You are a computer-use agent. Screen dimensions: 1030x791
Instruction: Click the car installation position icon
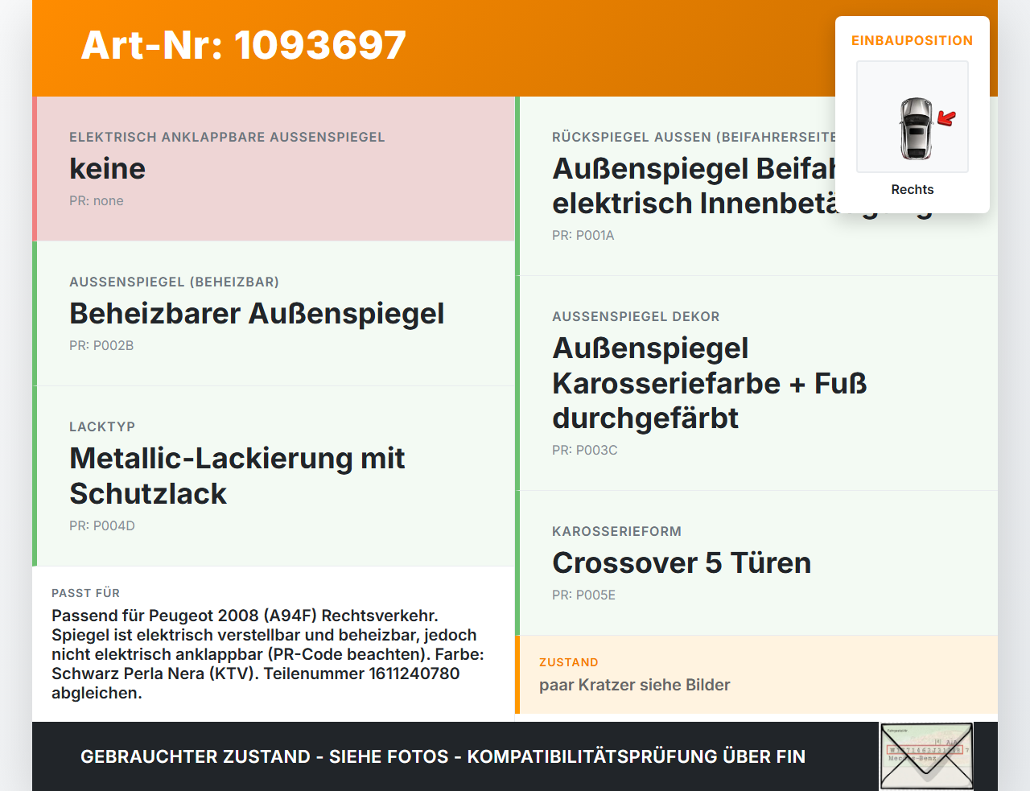pos(913,117)
